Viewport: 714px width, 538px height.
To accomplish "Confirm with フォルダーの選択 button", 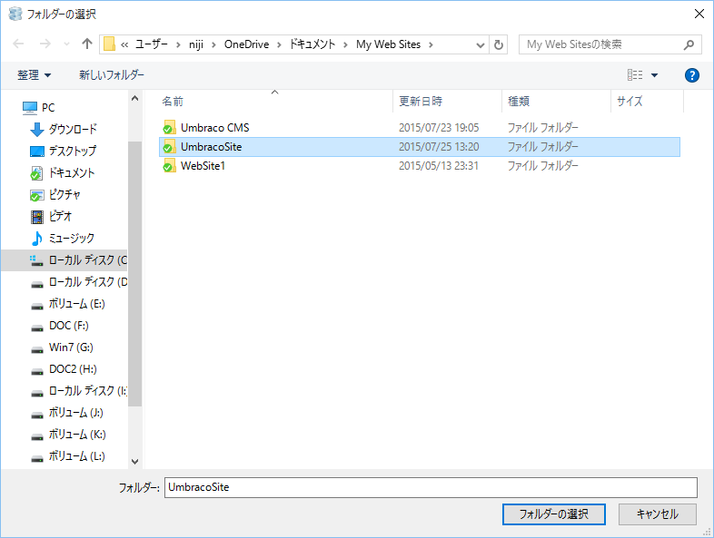I will coord(554,514).
